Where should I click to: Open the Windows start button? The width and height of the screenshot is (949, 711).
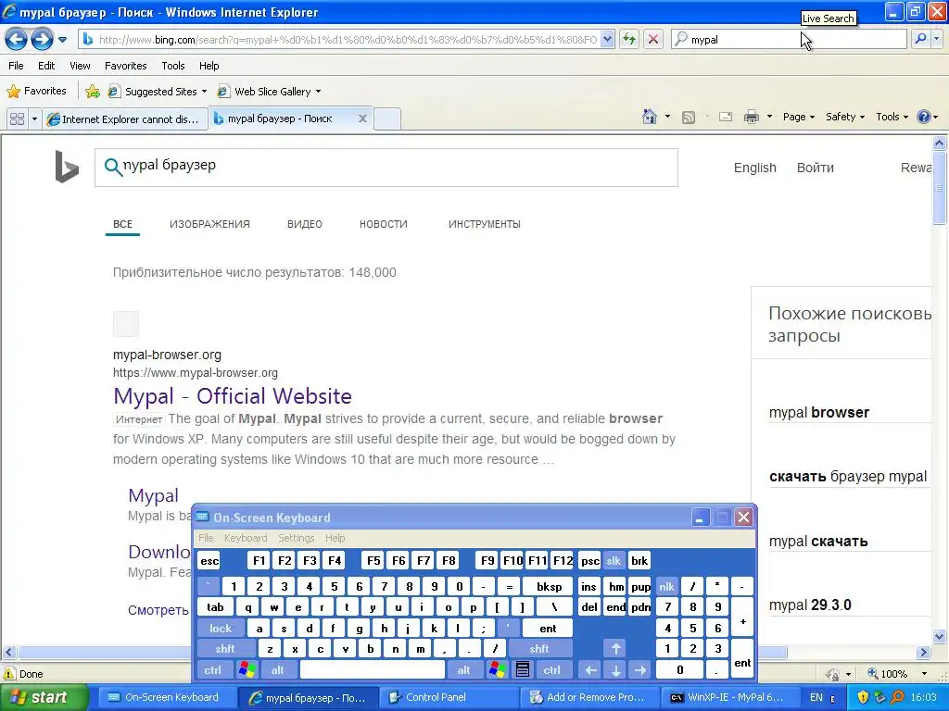tap(44, 697)
